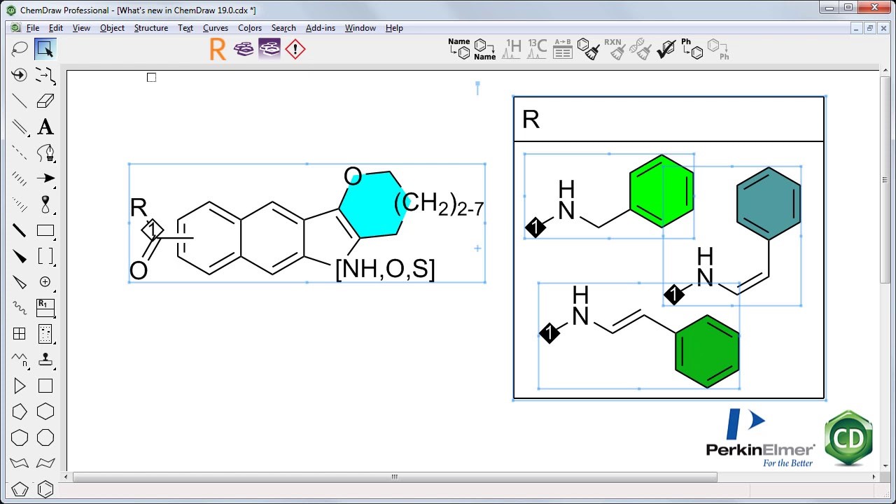Open the Brackets tool flyout
Viewport: 896px width, 504px height.
coord(45,256)
